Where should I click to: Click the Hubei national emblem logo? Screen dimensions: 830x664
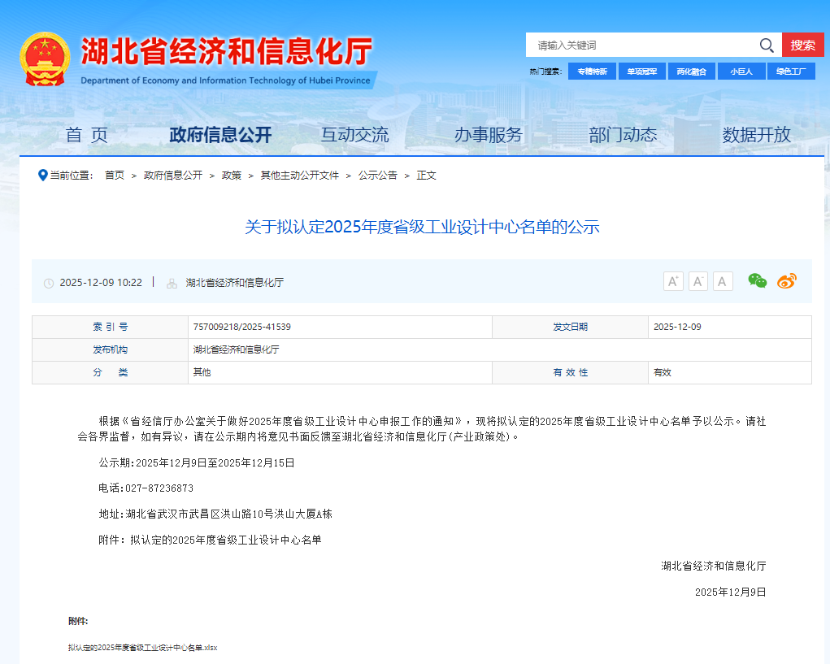pyautogui.click(x=45, y=59)
